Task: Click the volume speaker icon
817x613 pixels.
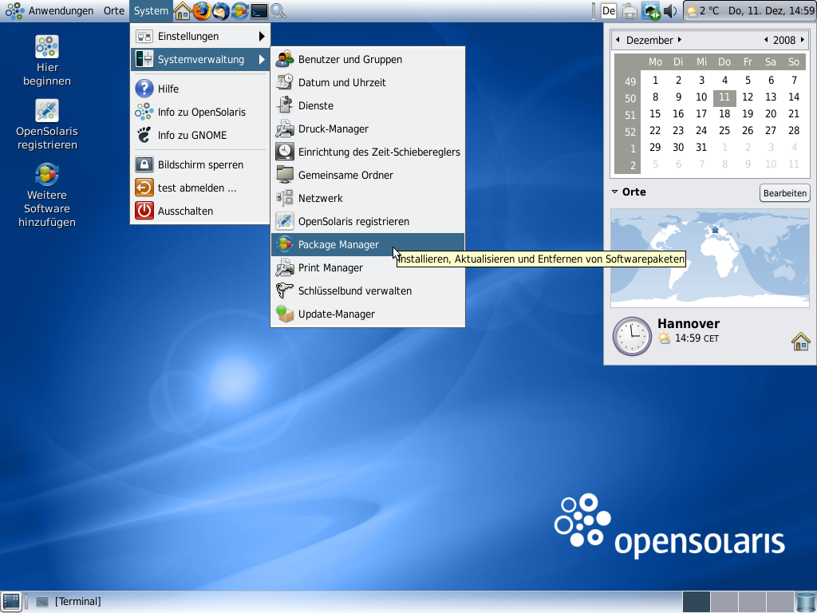Action: coord(670,11)
